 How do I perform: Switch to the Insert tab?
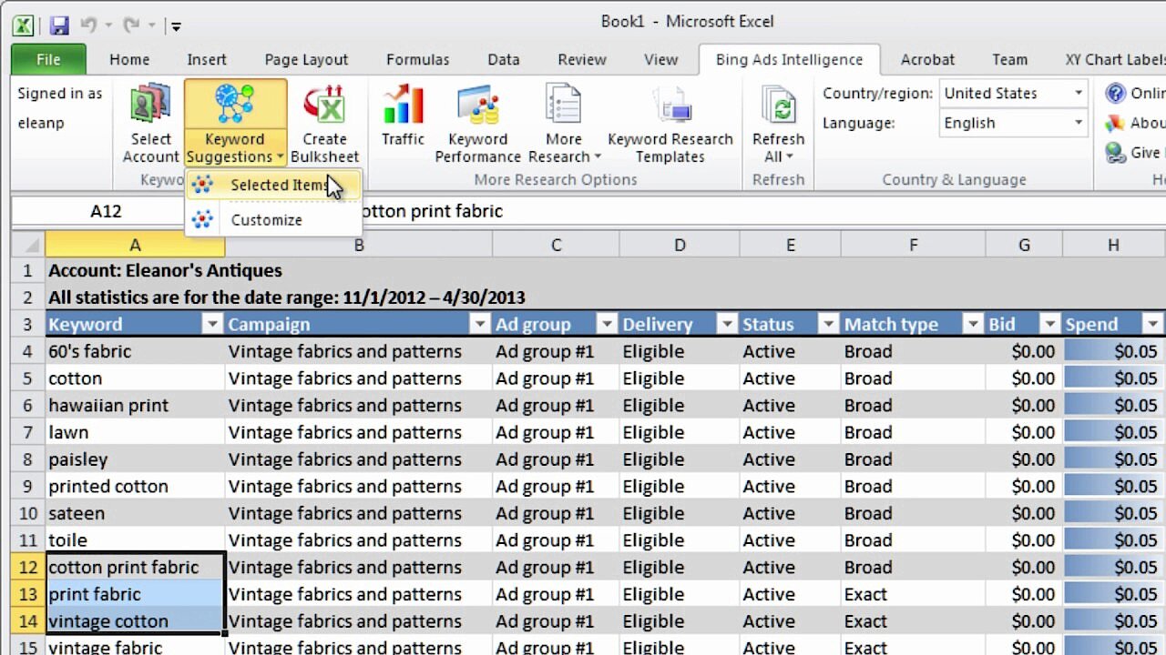(x=207, y=59)
